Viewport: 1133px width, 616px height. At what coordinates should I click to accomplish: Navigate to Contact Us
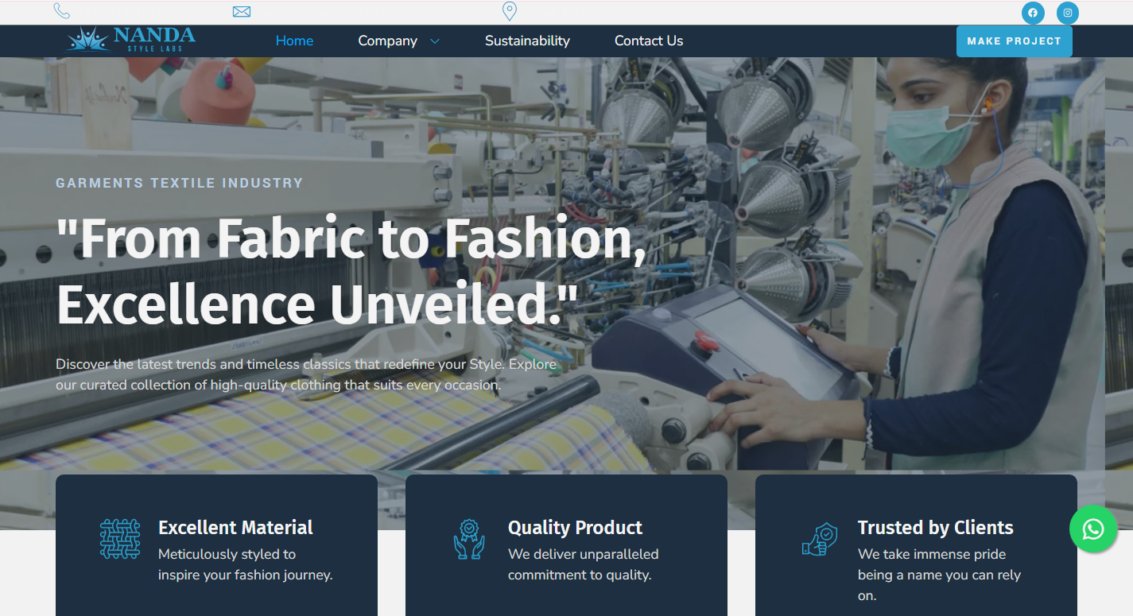pyautogui.click(x=649, y=41)
